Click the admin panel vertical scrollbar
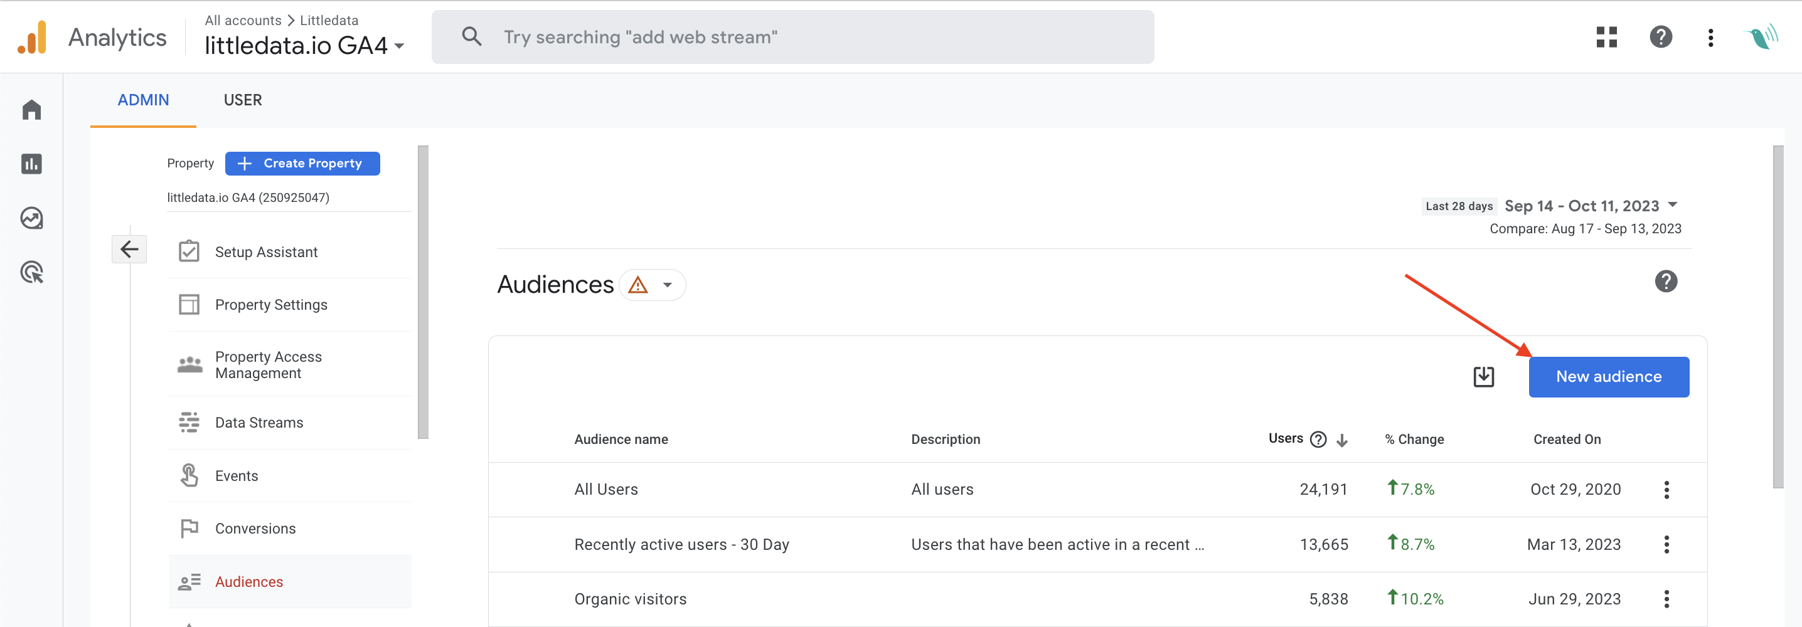This screenshot has height=627, width=1802. coord(422,292)
